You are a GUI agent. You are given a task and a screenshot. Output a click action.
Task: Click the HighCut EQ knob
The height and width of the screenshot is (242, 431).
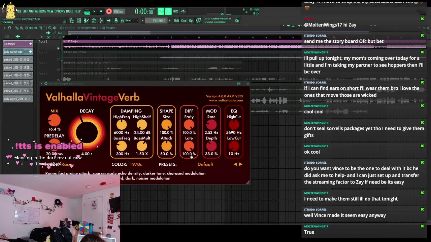click(234, 125)
